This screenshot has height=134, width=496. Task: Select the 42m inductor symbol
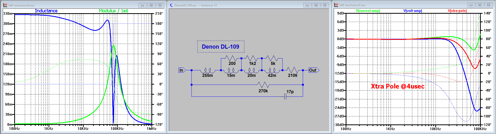272,70
